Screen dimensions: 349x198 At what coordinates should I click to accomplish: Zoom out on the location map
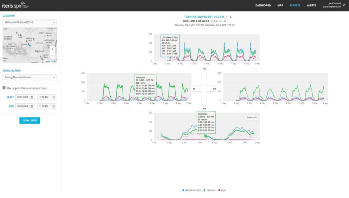[53, 54]
